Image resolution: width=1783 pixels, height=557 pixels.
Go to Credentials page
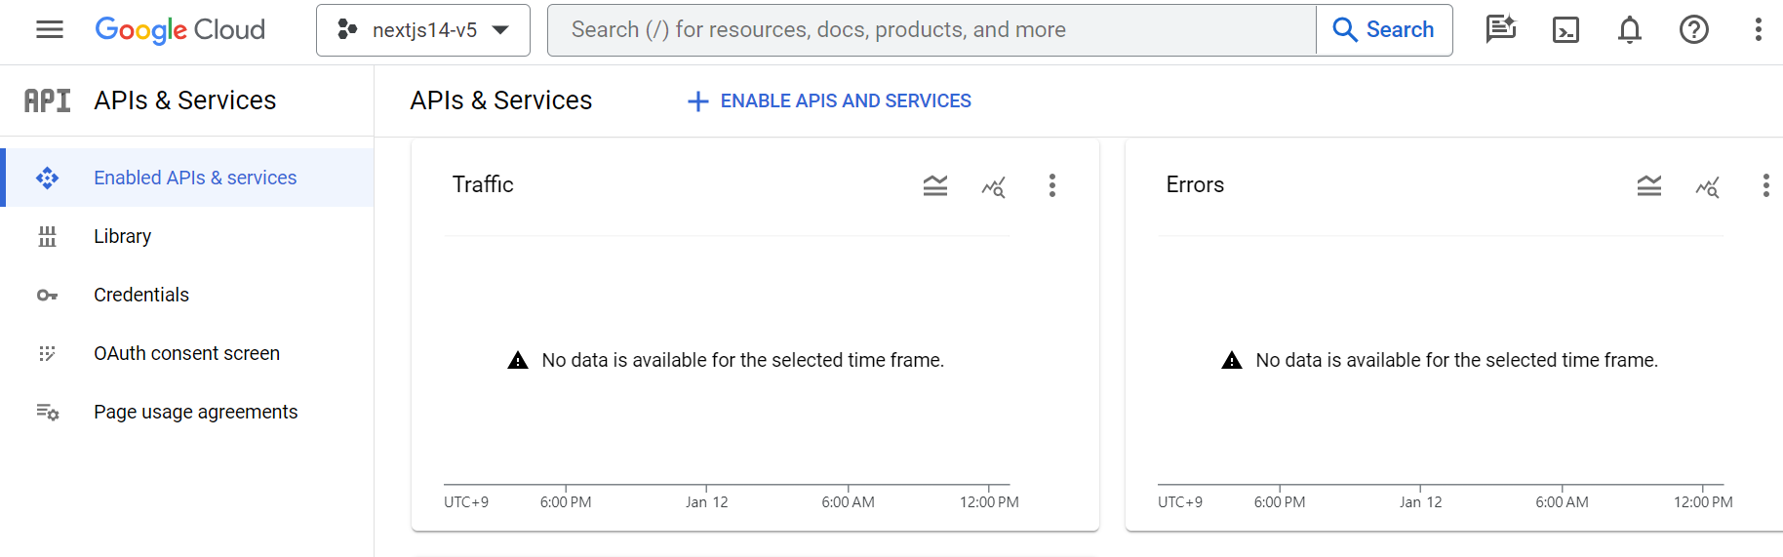point(141,295)
